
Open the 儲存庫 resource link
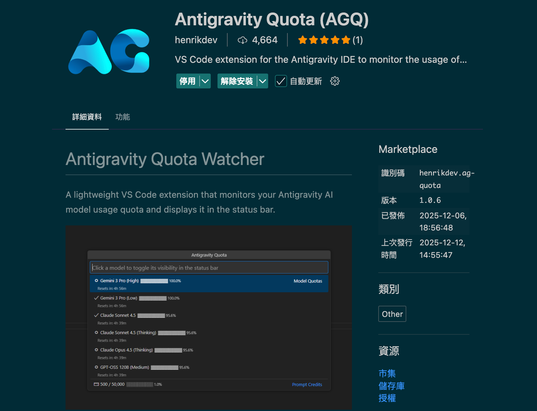point(391,386)
